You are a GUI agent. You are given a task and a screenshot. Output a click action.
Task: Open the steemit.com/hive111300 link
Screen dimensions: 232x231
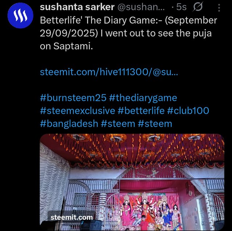[109, 72]
